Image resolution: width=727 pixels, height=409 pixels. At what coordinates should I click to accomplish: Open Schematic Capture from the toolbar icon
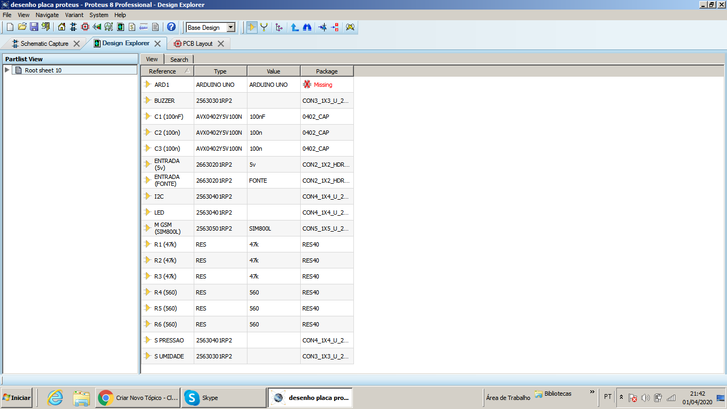(73, 27)
